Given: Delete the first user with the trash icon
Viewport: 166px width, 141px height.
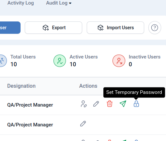Looking at the screenshot, I should [x=110, y=104].
